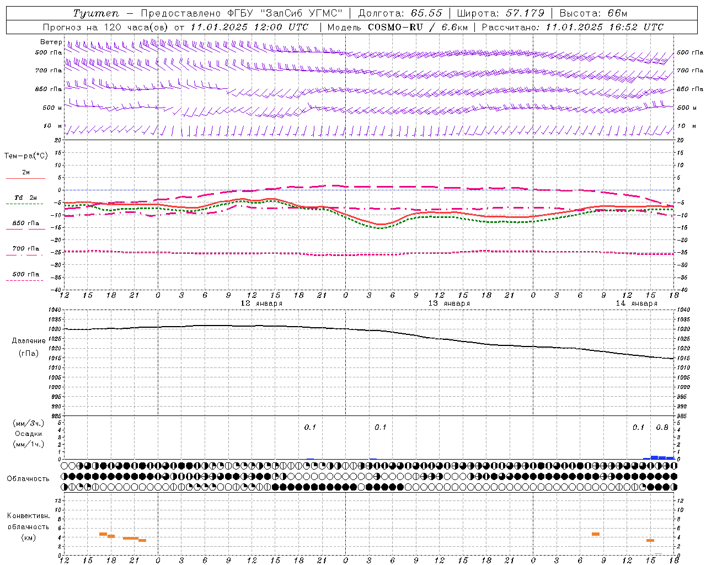This screenshot has width=706, height=565.
Task: Click the Тем-ра(°C) axis label
Action: click(26, 156)
